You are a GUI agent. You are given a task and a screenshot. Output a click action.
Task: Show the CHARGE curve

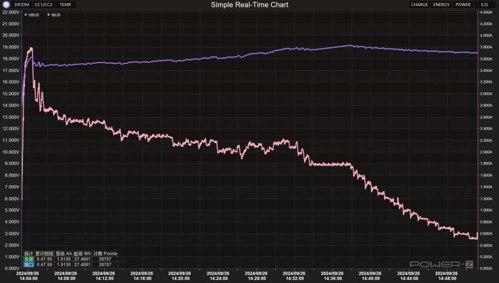(x=420, y=4)
